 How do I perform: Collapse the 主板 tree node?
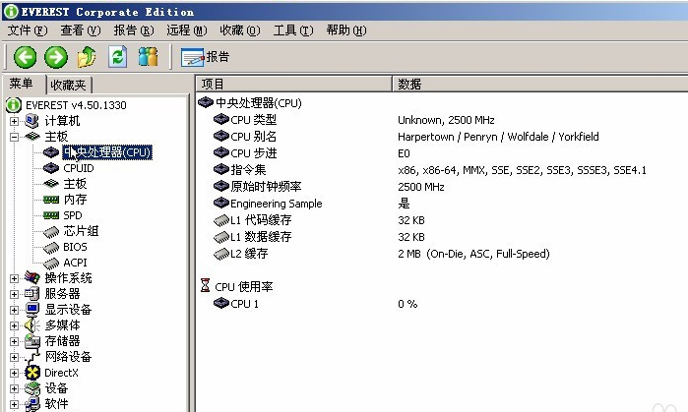point(14,137)
